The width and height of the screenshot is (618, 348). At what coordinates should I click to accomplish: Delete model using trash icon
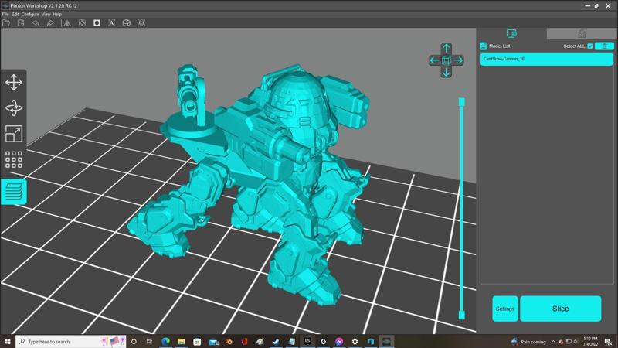point(604,46)
